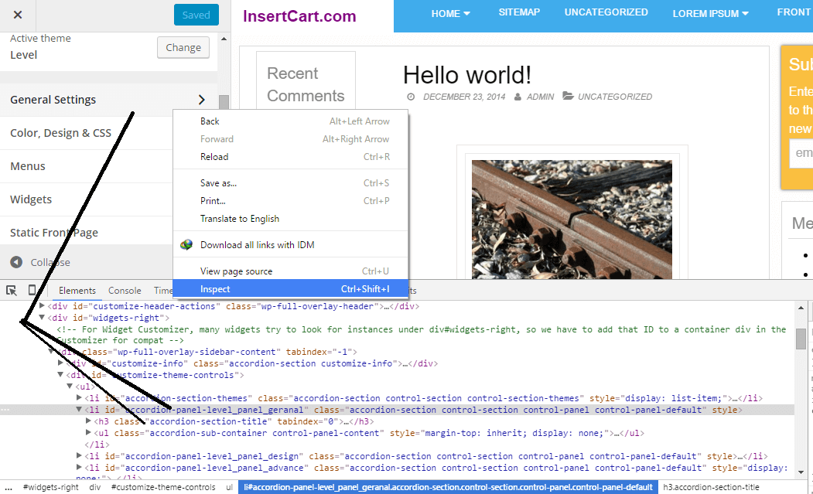
Task: Open SITEMAP nav link
Action: coord(519,12)
